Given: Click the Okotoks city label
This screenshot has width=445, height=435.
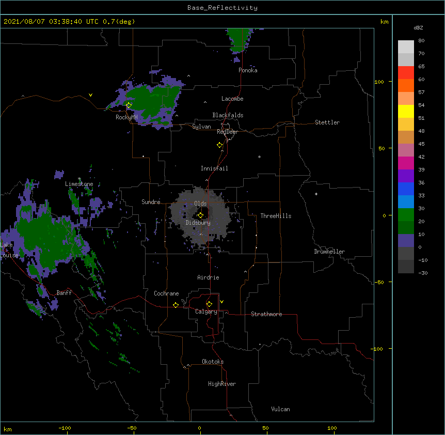Looking at the screenshot, I should point(213,362).
